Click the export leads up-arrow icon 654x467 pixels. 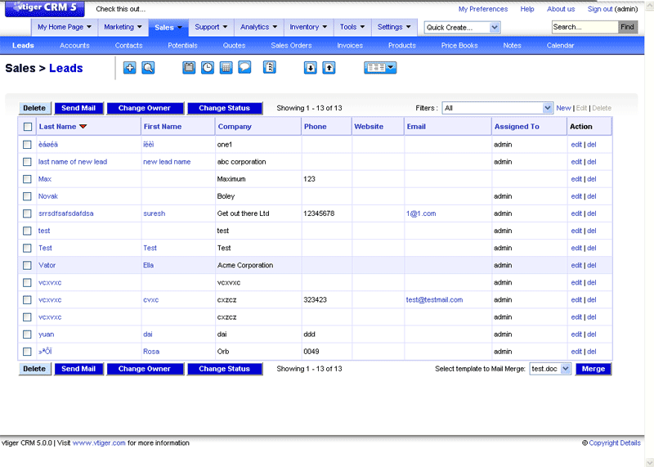tap(329, 68)
